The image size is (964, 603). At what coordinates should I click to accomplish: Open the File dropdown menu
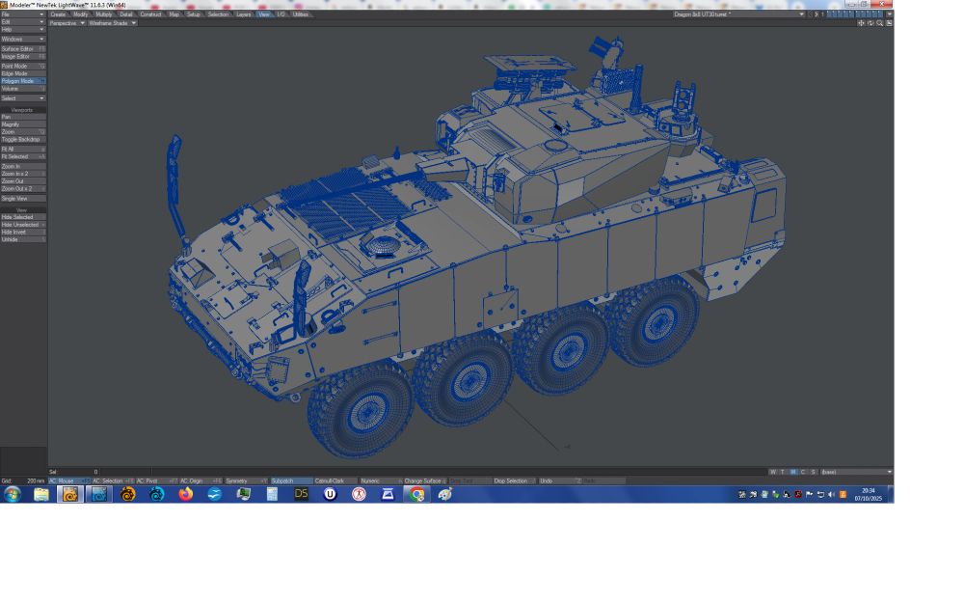[23, 14]
